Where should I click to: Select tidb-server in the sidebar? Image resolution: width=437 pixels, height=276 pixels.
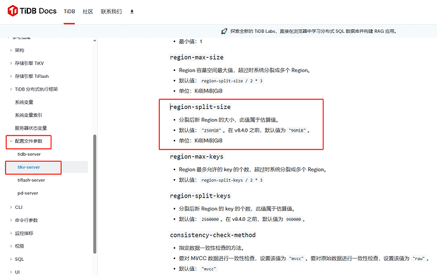(x=29, y=154)
